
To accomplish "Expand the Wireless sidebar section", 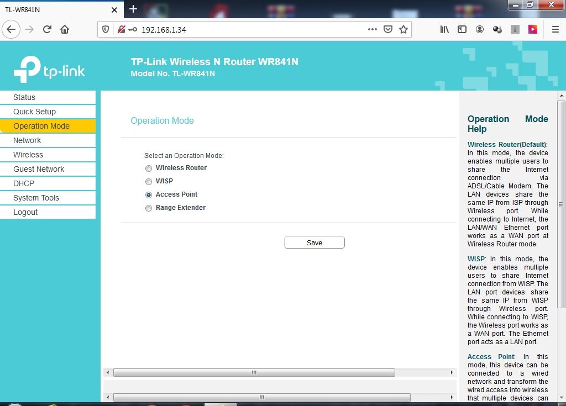I will [x=48, y=155].
